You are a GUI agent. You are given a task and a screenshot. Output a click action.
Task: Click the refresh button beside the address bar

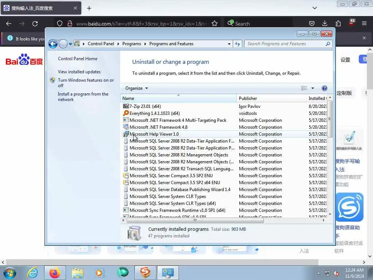point(237,44)
